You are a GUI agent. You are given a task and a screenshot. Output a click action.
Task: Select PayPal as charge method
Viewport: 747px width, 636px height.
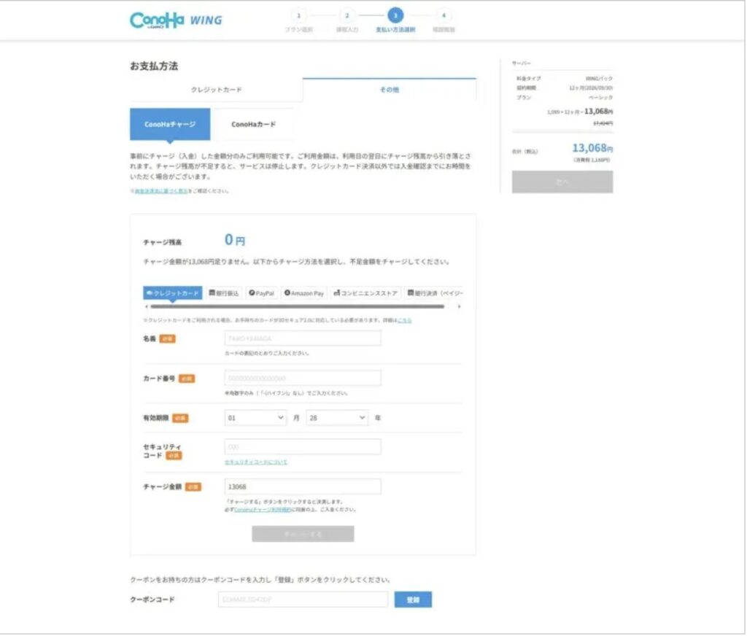click(261, 293)
